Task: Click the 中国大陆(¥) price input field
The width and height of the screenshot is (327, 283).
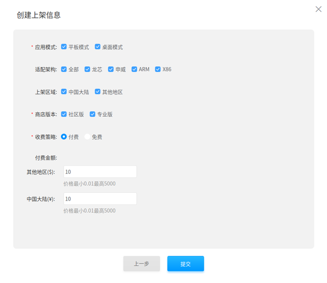Action: tap(100, 199)
